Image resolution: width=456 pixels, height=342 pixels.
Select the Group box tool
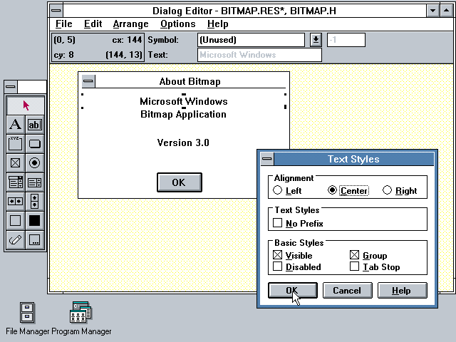tap(16, 144)
